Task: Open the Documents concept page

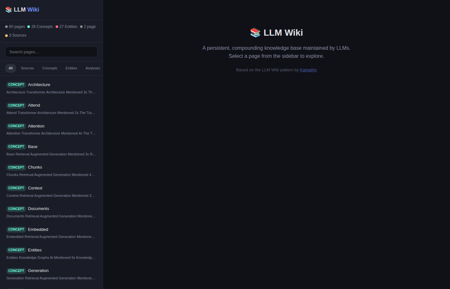Action: point(51,212)
